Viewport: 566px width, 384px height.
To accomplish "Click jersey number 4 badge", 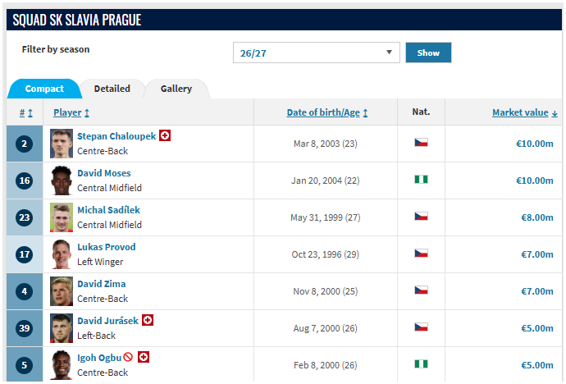I will [x=24, y=291].
